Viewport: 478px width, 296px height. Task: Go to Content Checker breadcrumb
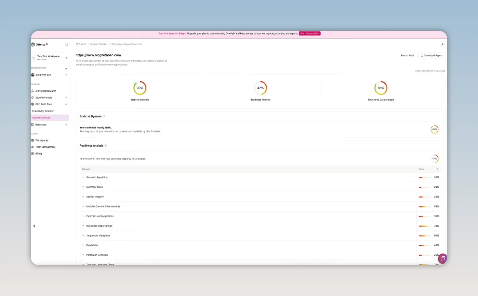[99, 44]
